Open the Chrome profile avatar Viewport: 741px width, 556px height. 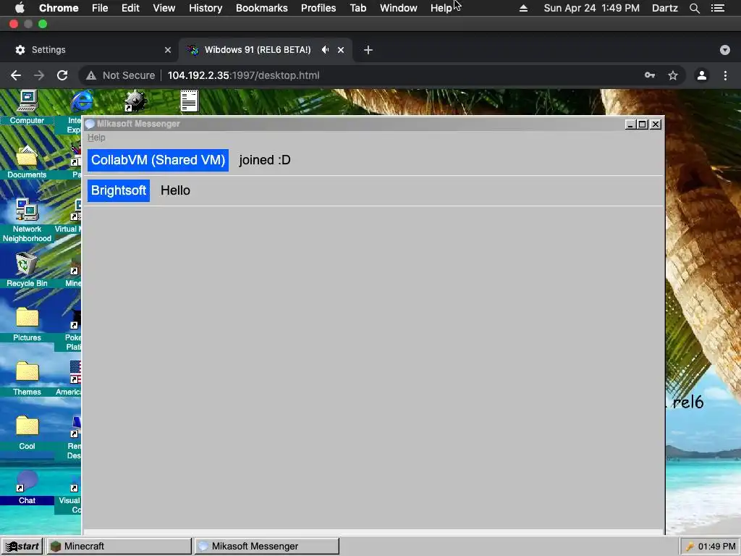tap(702, 75)
